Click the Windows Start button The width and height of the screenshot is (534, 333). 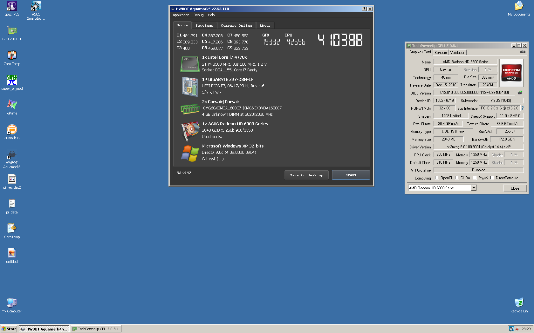tap(9, 329)
